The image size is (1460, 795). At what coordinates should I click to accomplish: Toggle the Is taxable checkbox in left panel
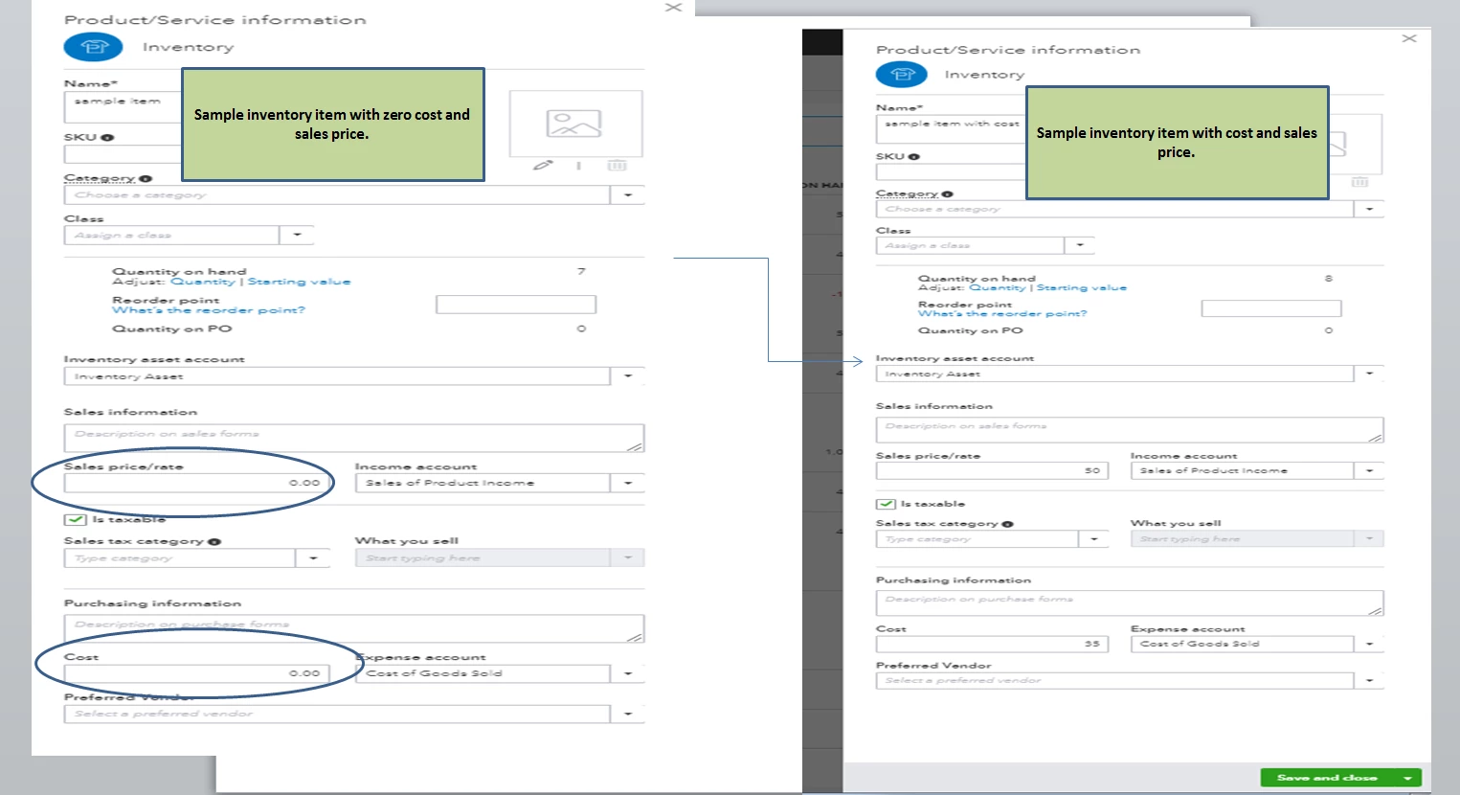pyautogui.click(x=75, y=519)
